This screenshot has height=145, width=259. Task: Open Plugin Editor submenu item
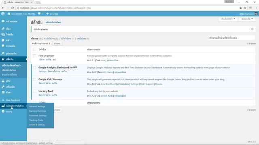(9, 75)
